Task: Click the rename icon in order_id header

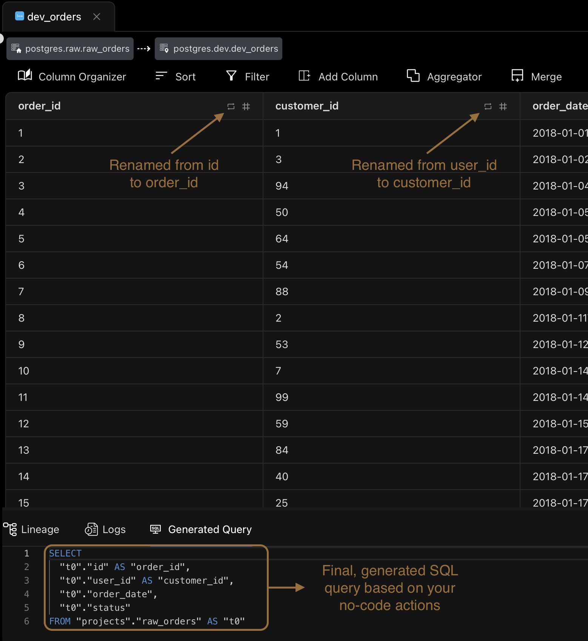Action: 231,106
